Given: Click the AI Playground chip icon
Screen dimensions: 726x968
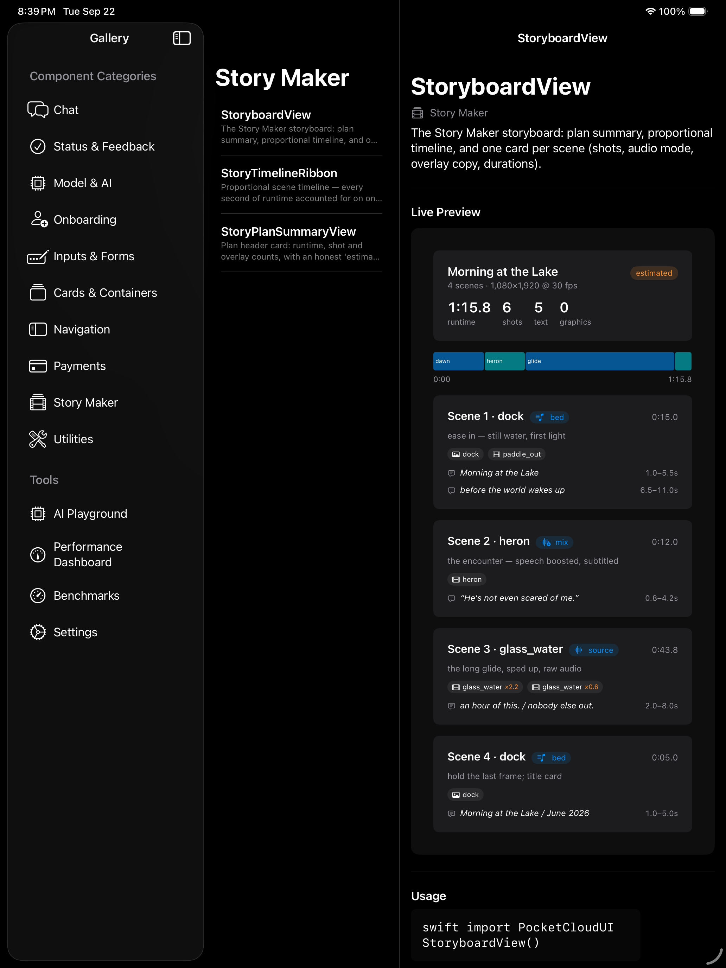Looking at the screenshot, I should [38, 514].
